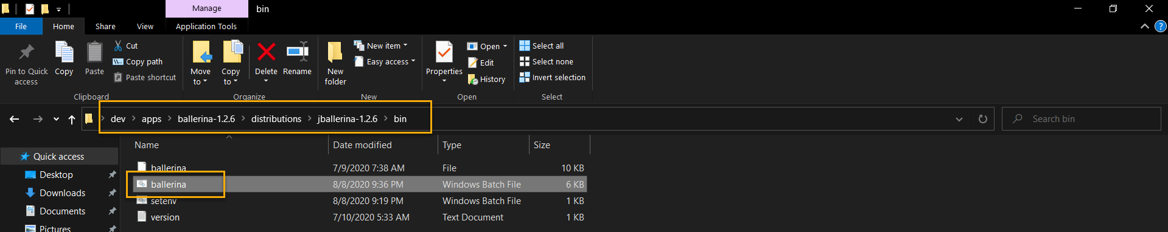Customize Quick Access Toolbar dropdown arrow
This screenshot has height=232, width=1168.
(x=58, y=9)
